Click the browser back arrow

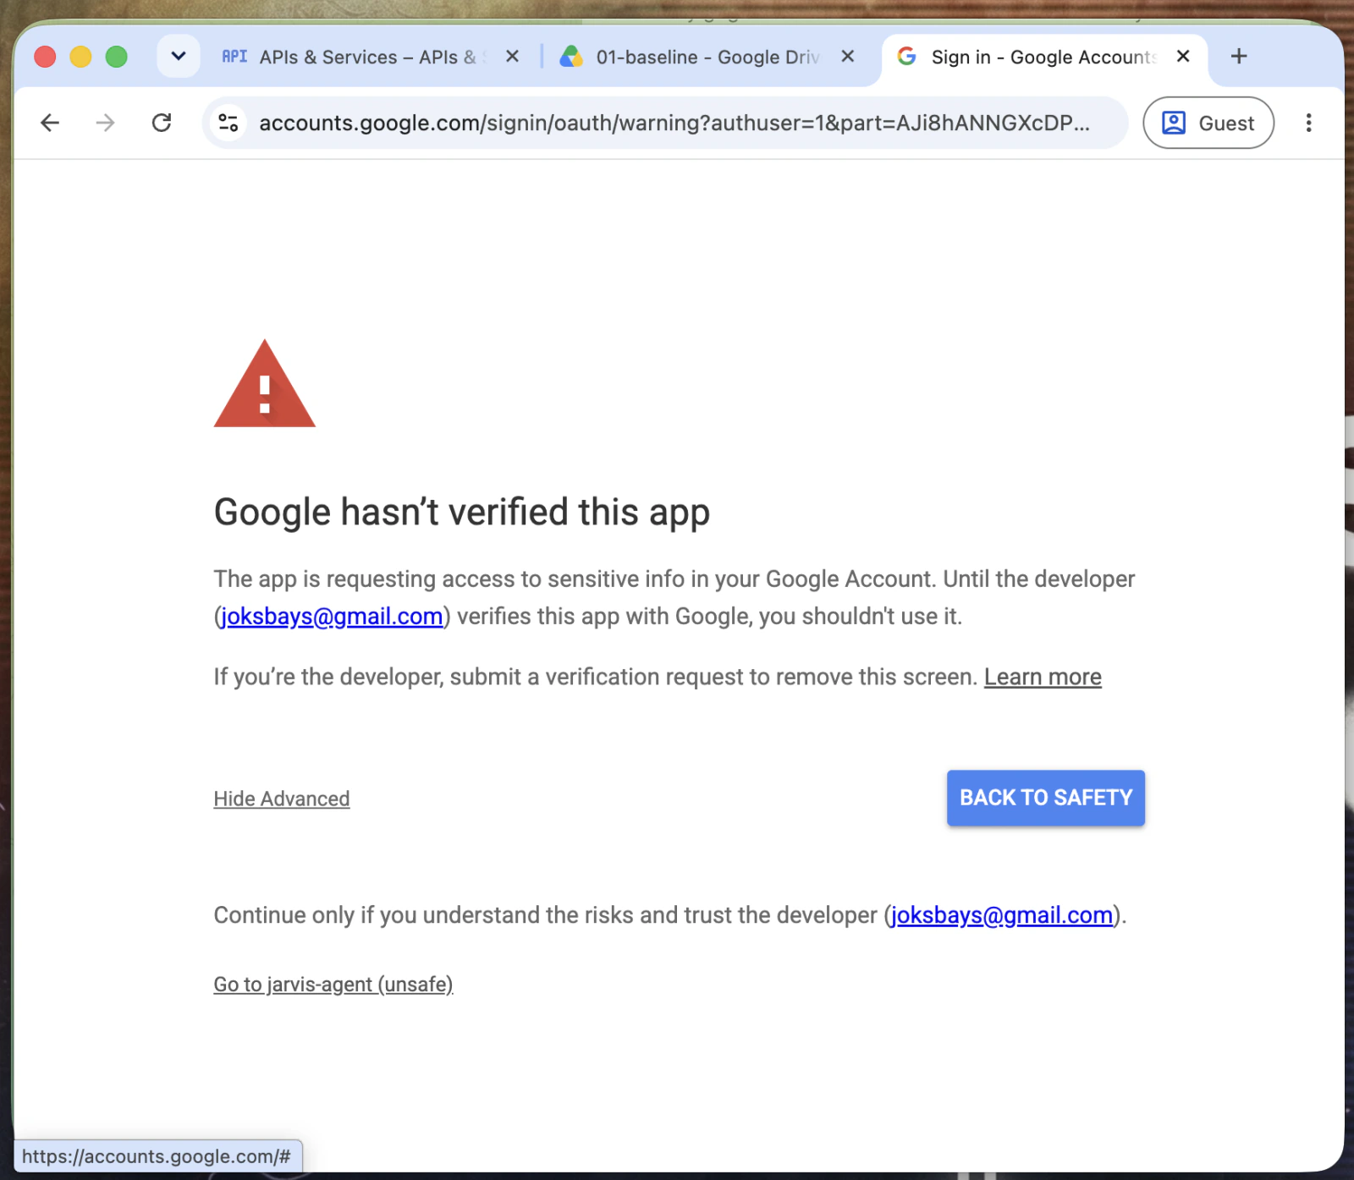50,123
